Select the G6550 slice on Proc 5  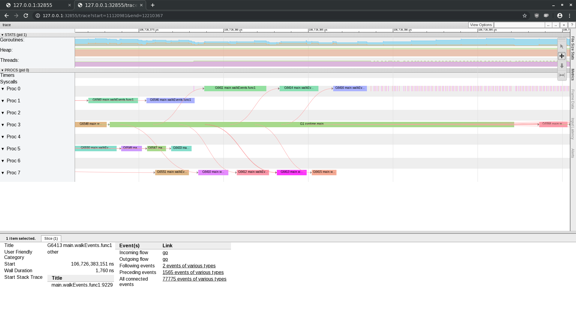click(96, 148)
